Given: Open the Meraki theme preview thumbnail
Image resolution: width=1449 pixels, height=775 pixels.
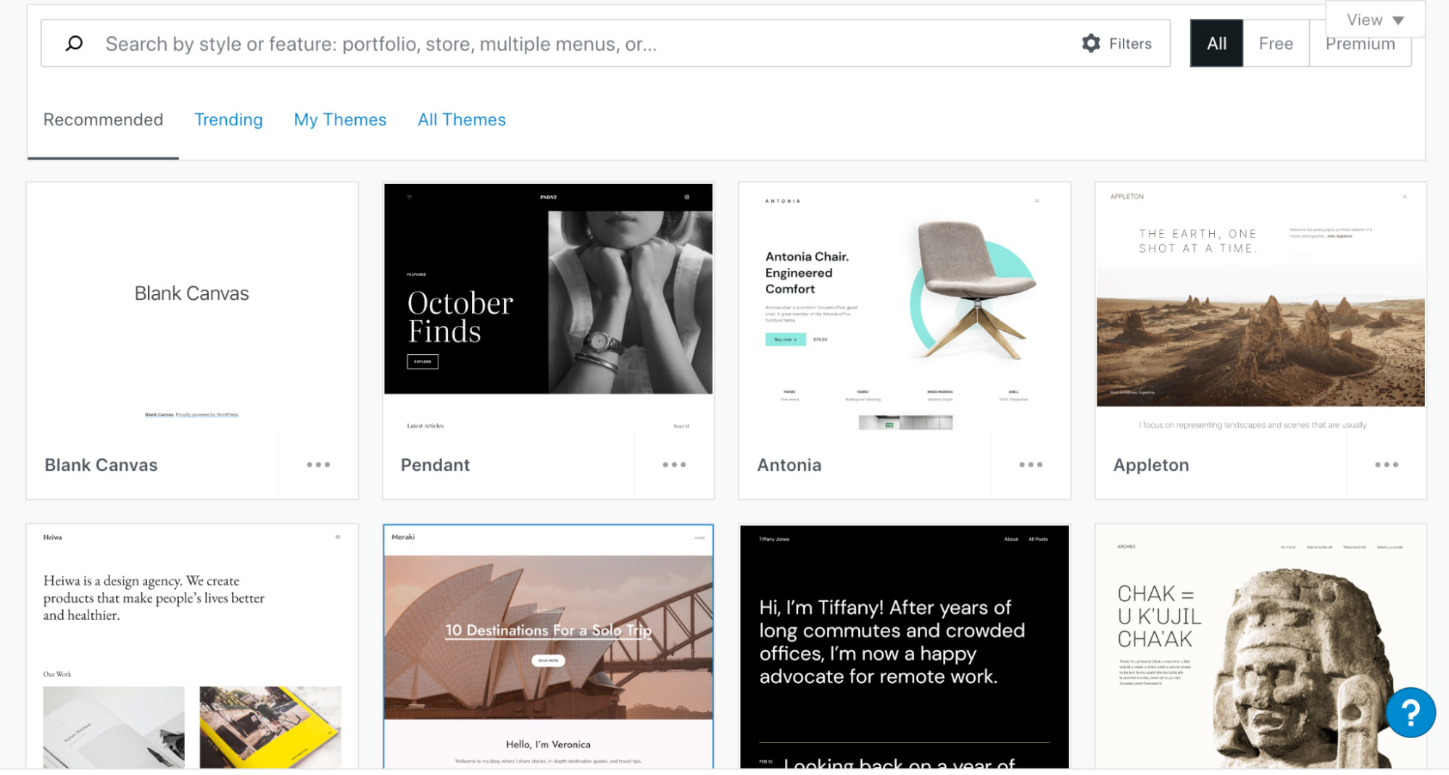Looking at the screenshot, I should pos(548,646).
